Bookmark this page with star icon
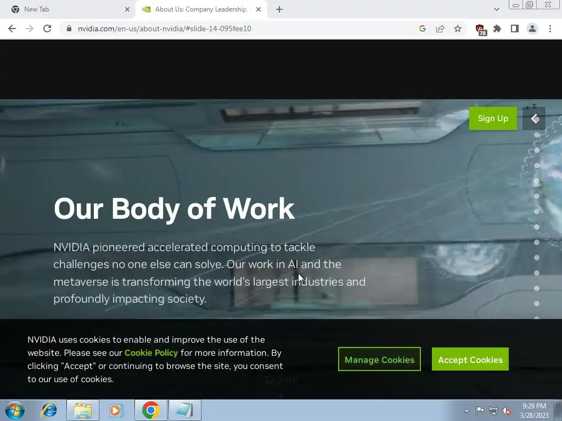Screen dimensions: 562x421 coord(458,29)
